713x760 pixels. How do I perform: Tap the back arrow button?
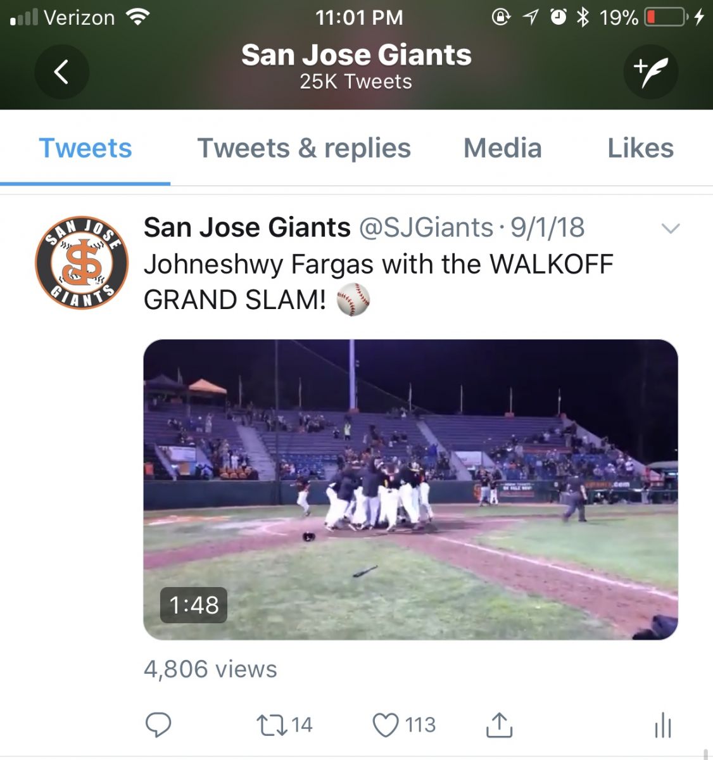61,72
